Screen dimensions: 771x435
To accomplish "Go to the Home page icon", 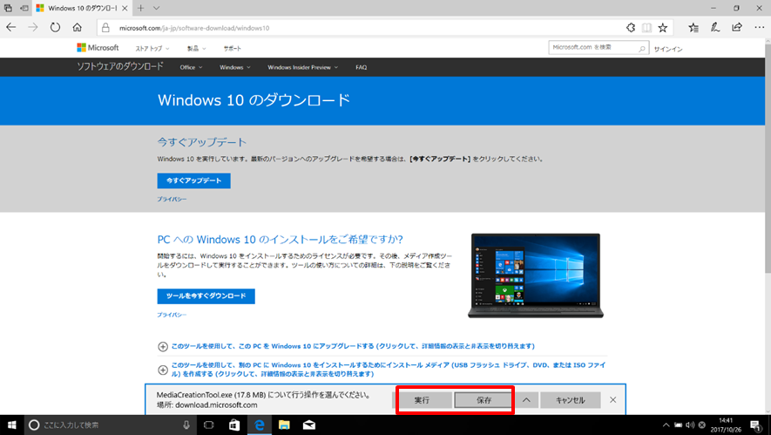I will pos(78,28).
